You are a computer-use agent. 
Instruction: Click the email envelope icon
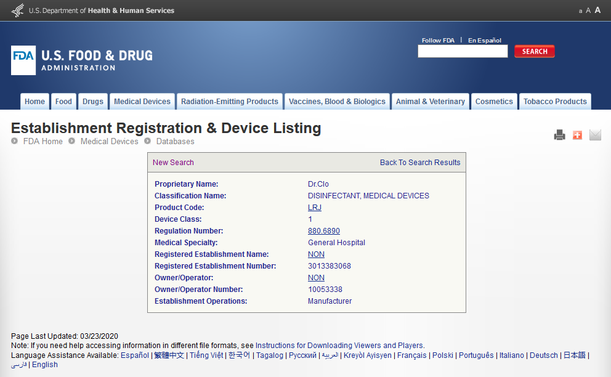tap(595, 135)
